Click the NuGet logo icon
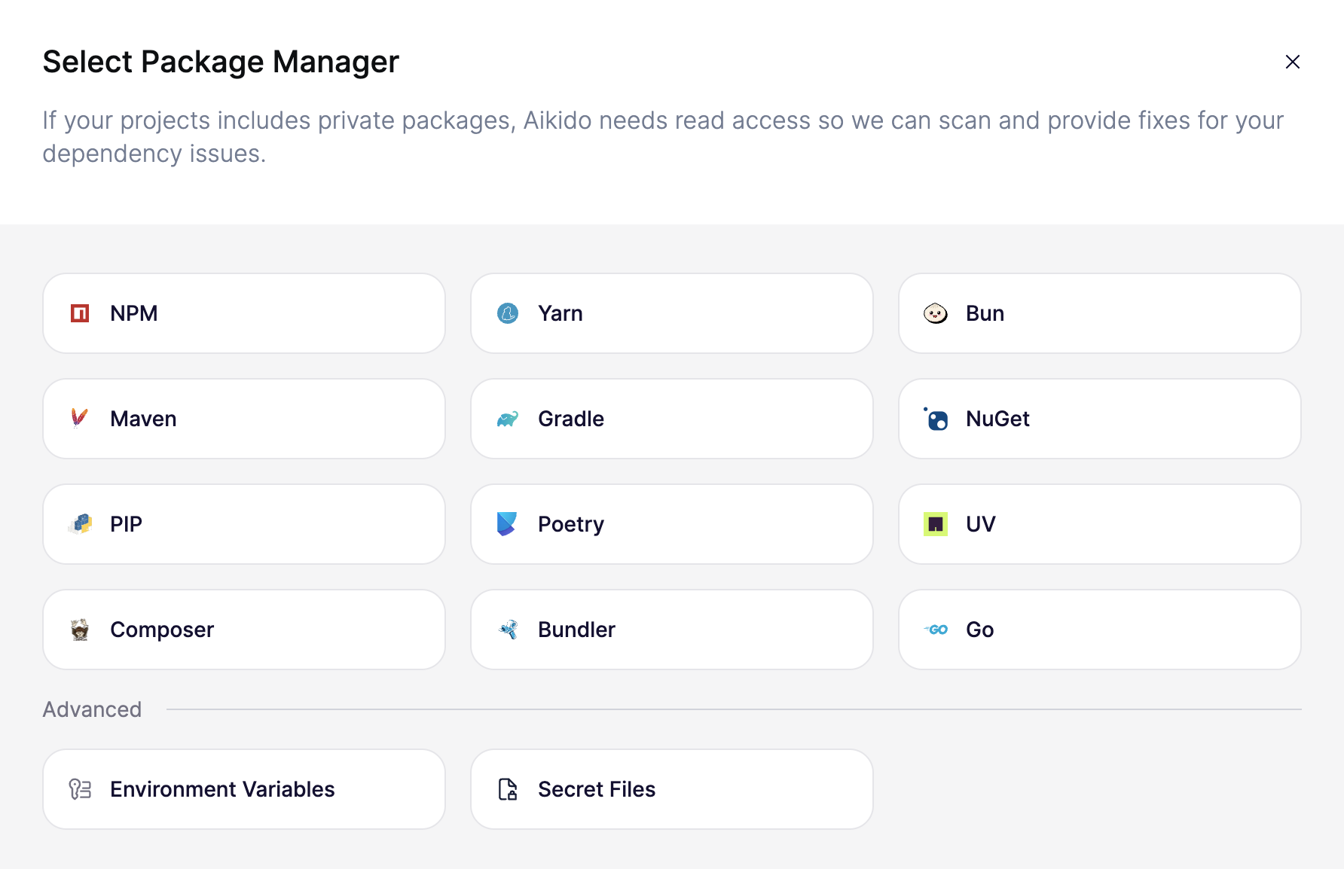The image size is (1344, 869). click(936, 419)
